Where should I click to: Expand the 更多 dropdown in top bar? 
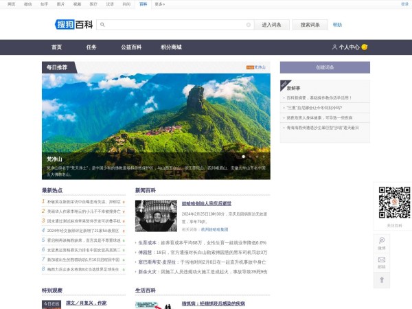(x=160, y=4)
